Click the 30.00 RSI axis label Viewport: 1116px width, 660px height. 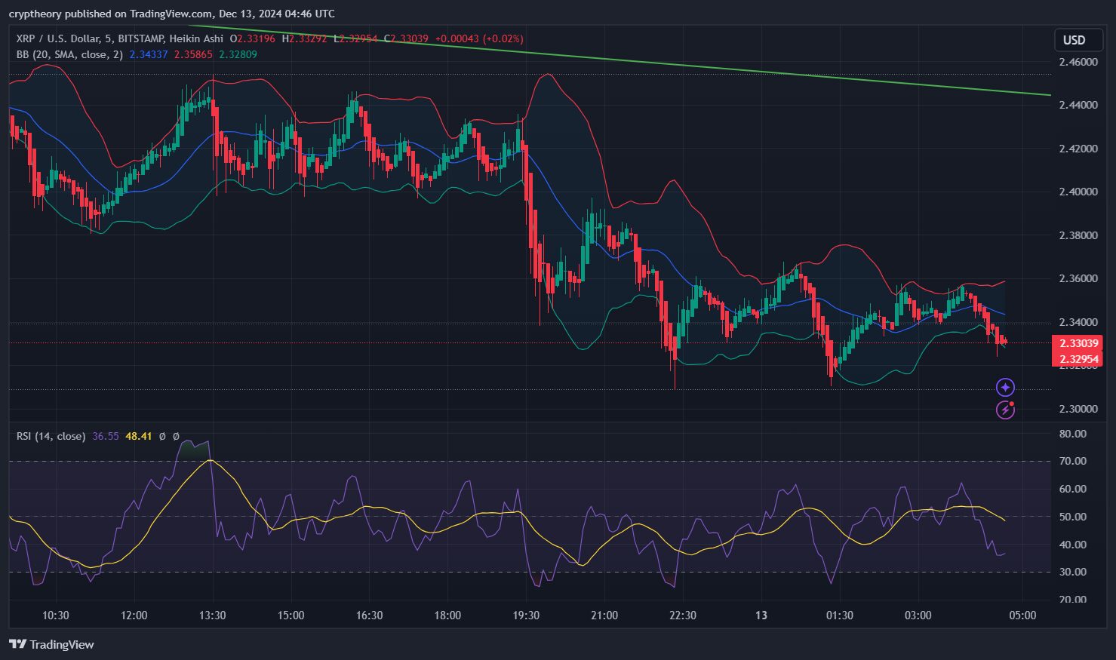(1073, 572)
